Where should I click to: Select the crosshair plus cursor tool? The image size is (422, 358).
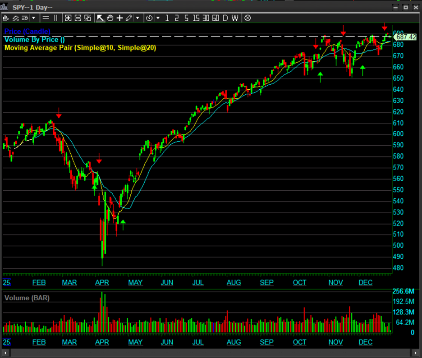(x=119, y=18)
